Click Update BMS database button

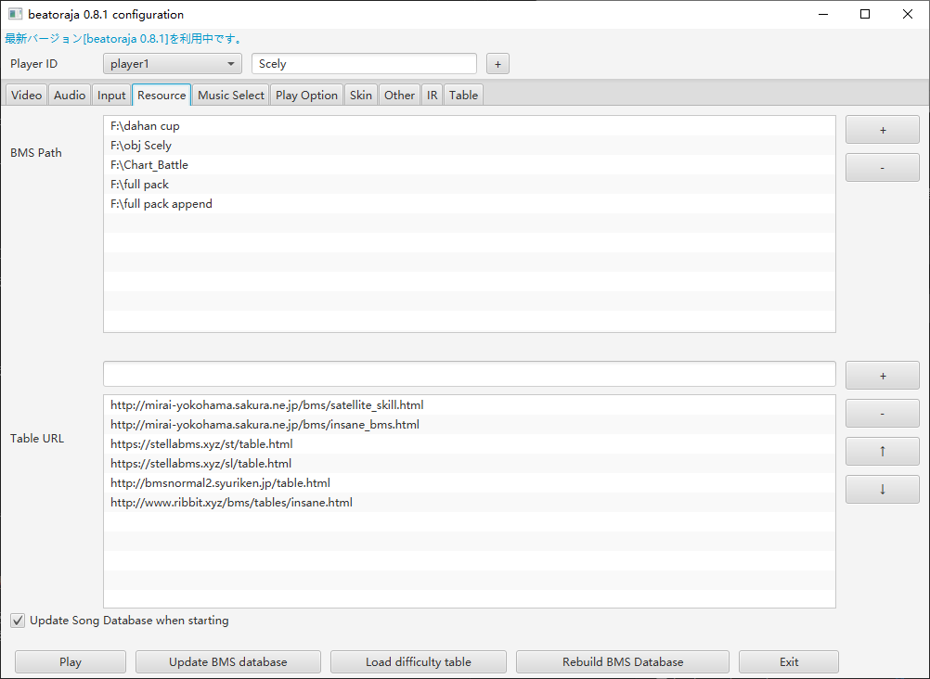click(227, 662)
